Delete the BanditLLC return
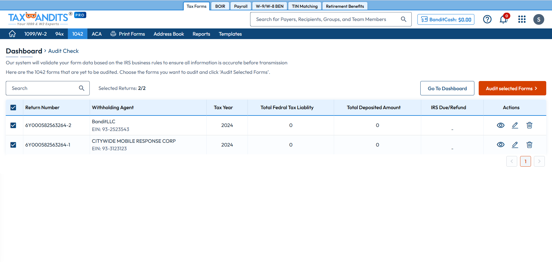 tap(529, 125)
